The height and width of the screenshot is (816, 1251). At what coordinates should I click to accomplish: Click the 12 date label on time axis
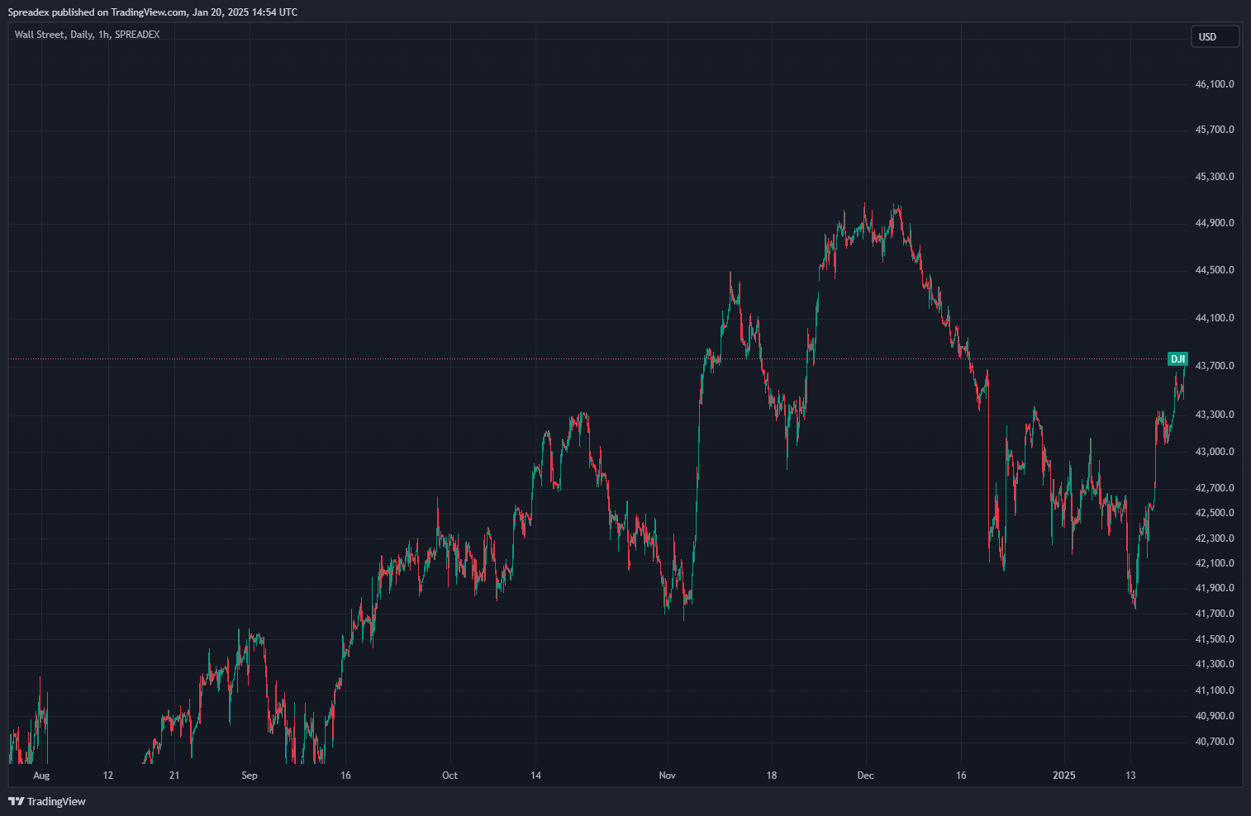[x=108, y=776]
